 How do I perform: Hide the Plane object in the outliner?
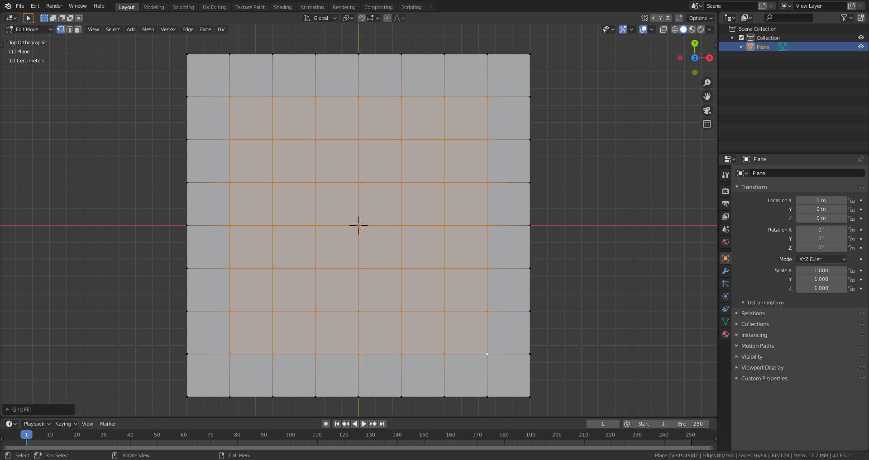click(861, 47)
